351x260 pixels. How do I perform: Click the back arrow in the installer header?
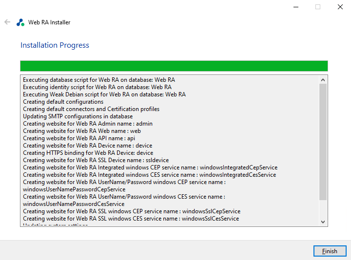7,22
